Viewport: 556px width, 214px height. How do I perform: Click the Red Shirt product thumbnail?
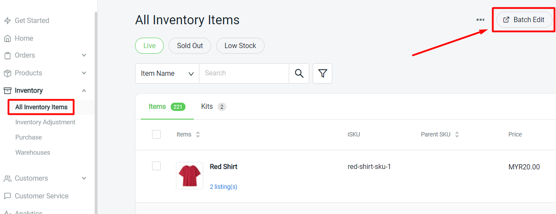point(189,175)
